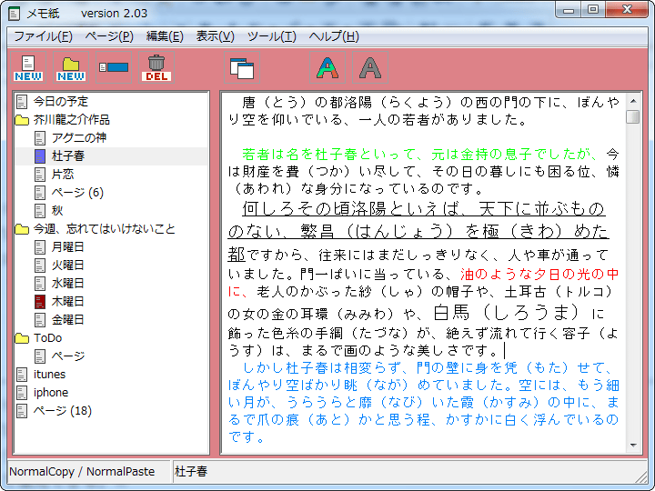
Task: Click the underlined text 何しろその頃洛陽といえば
Action: tap(351, 208)
